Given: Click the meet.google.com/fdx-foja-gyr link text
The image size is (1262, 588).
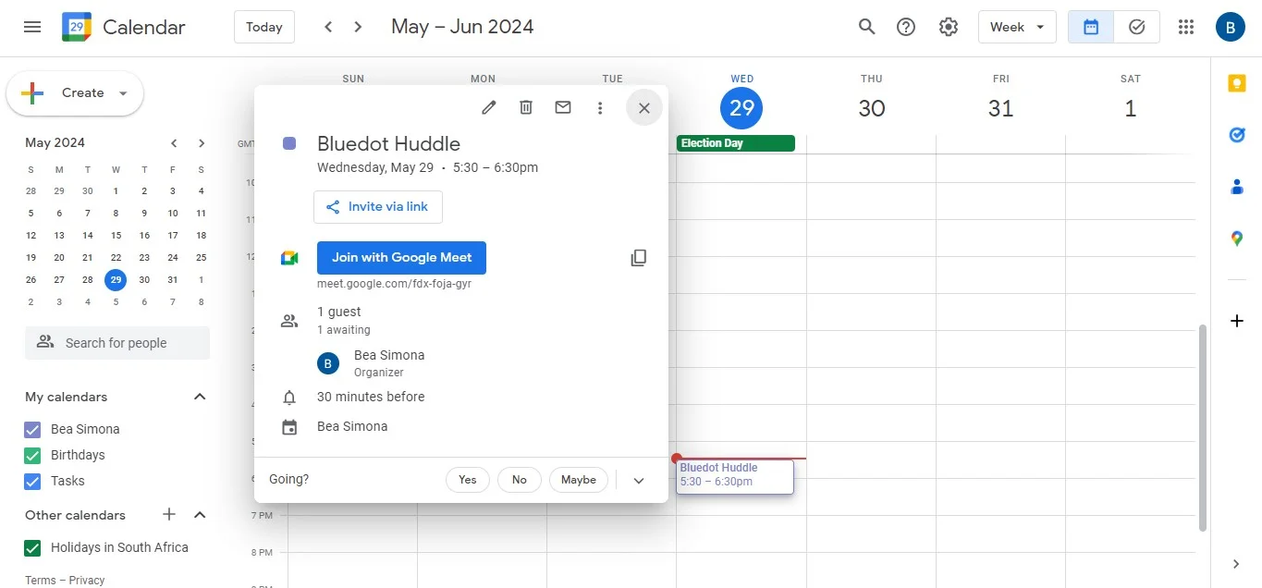Looking at the screenshot, I should [394, 284].
